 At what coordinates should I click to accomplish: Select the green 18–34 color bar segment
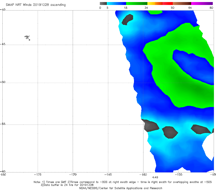point(137,4)
